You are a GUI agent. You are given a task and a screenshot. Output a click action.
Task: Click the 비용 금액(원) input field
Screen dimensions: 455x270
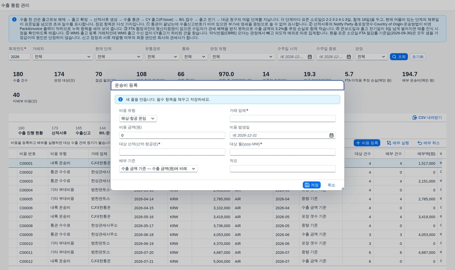tap(172, 135)
